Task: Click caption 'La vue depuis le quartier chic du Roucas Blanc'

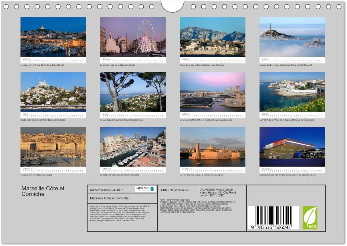Action: (121, 120)
